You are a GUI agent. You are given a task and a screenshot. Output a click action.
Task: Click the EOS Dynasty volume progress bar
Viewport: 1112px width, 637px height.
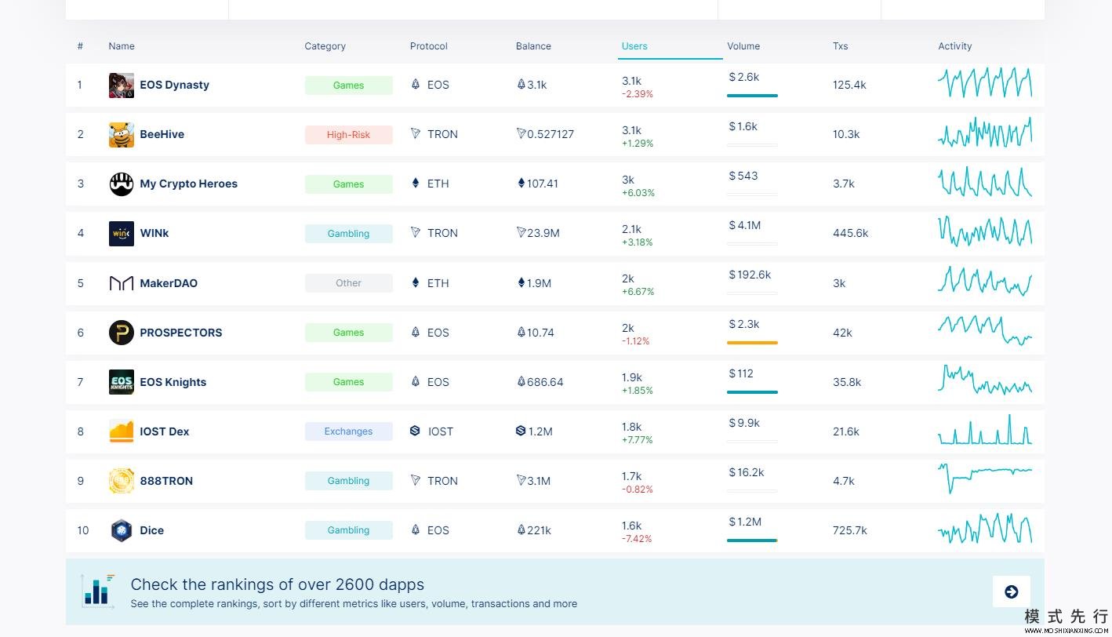(x=752, y=96)
